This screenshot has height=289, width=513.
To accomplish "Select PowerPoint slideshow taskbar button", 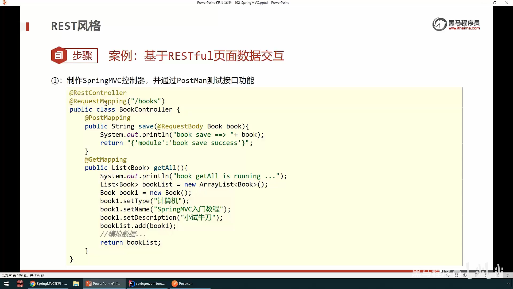I will [103, 284].
